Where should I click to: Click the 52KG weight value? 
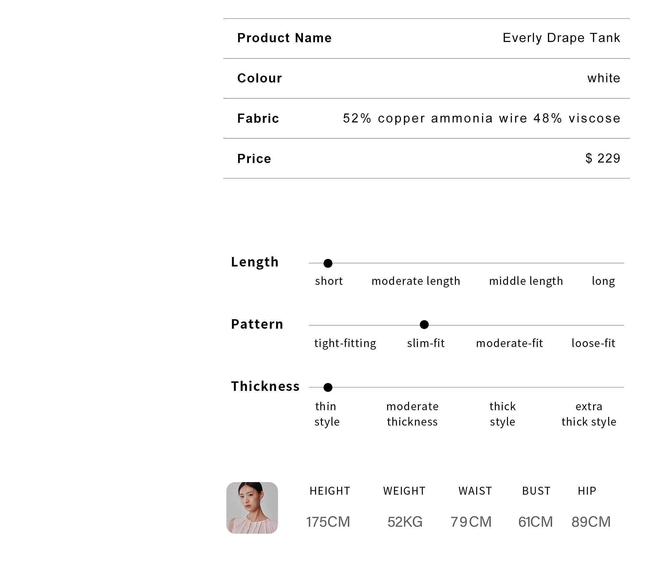(405, 521)
